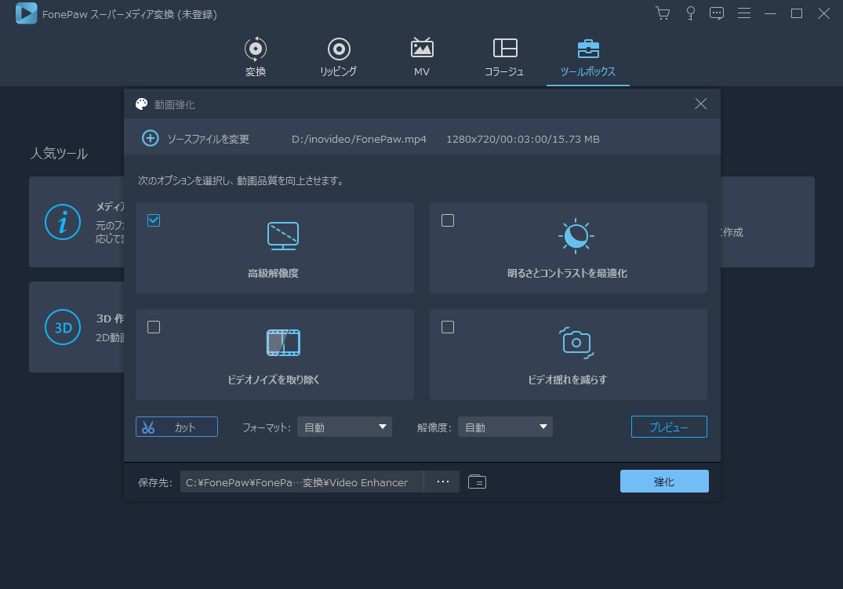The image size is (843, 589).
Task: Click the media info 'i' icon behind dialog
Action: 63,222
